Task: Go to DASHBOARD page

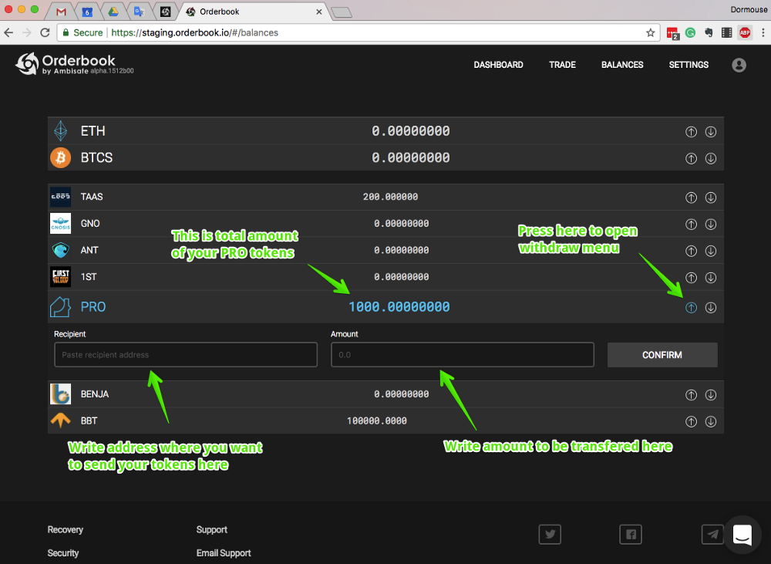Action: tap(498, 65)
